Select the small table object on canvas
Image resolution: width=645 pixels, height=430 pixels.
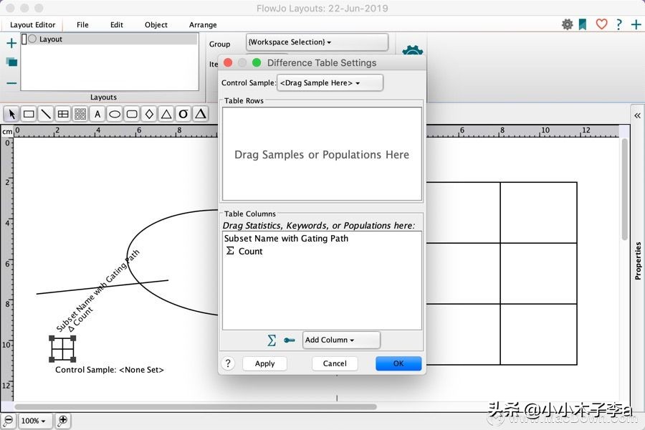coord(62,349)
